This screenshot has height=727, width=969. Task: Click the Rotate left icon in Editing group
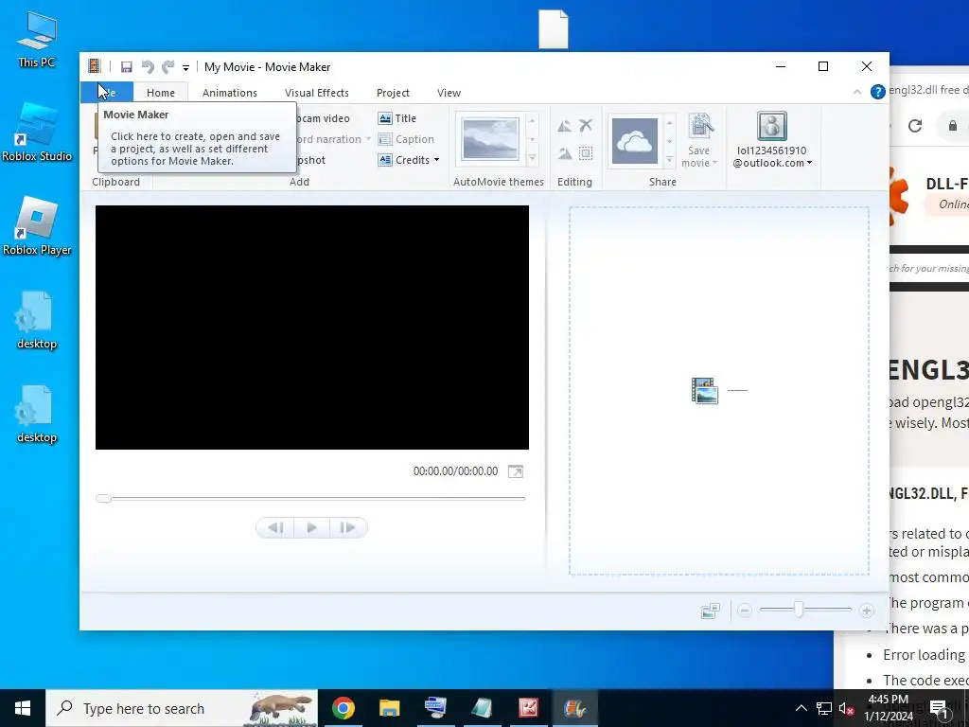click(x=564, y=126)
